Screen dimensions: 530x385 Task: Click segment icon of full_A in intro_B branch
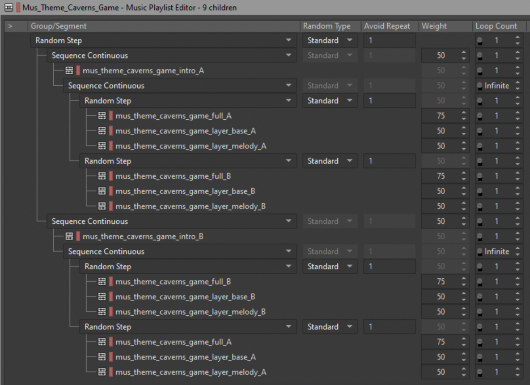[102, 342]
